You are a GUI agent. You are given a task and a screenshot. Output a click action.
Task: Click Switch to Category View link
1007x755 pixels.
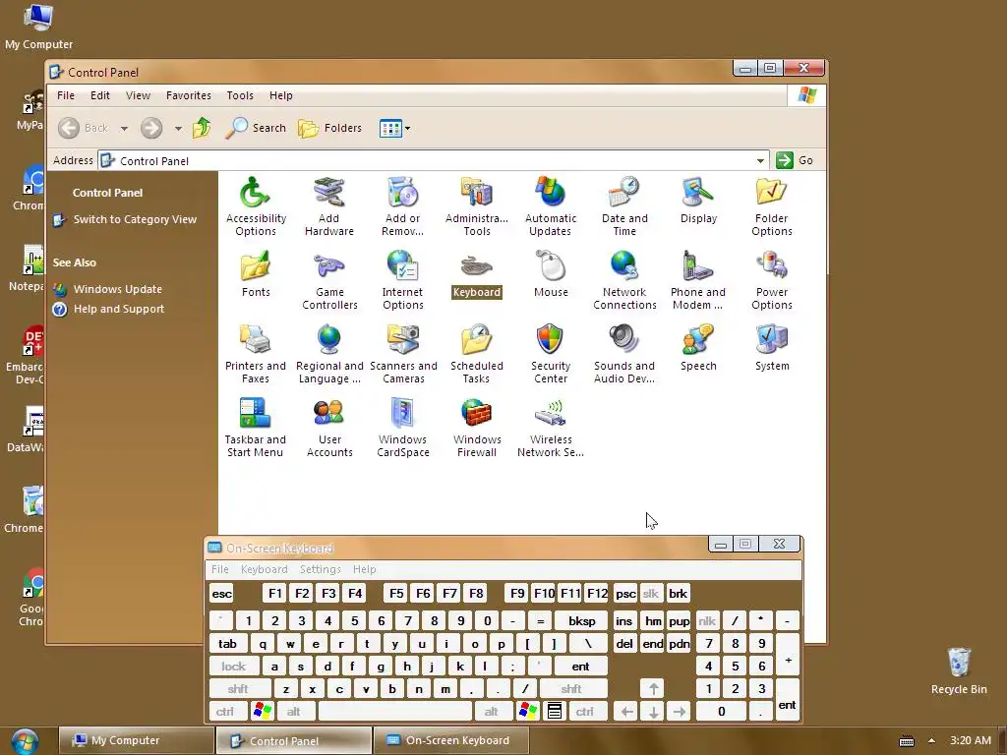coord(135,219)
